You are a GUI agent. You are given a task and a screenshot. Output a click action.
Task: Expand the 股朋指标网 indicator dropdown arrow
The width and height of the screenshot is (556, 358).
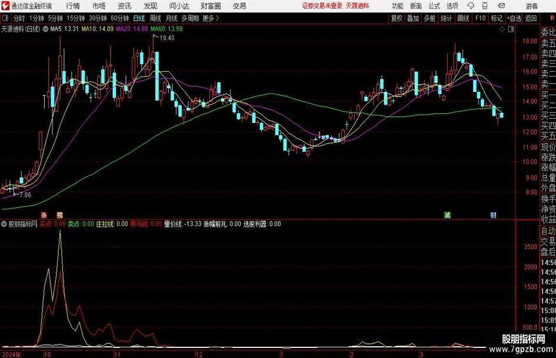(x=4, y=224)
